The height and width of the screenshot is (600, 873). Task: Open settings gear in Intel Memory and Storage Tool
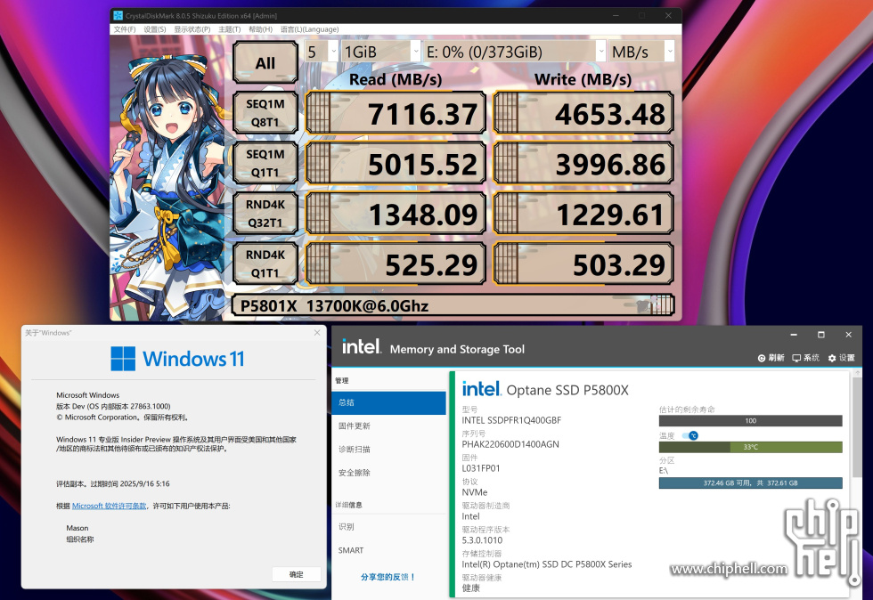[x=832, y=358]
